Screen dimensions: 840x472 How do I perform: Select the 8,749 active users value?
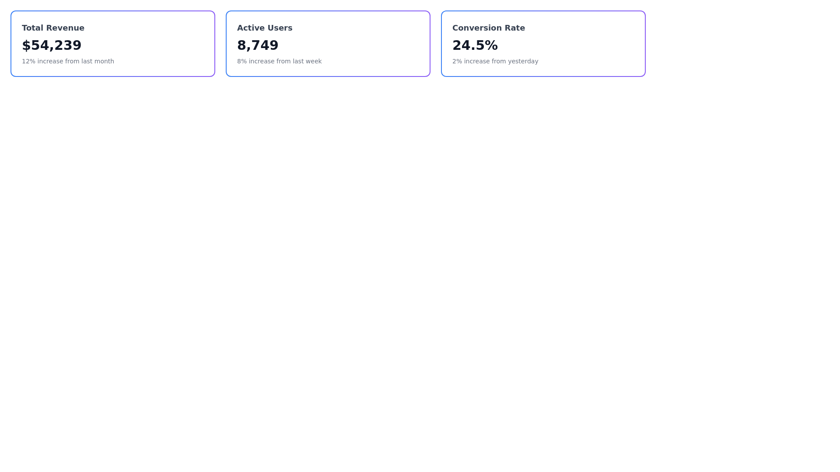tap(258, 45)
